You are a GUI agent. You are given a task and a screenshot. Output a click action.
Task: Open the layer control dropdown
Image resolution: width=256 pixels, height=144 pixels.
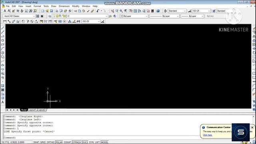80,16
